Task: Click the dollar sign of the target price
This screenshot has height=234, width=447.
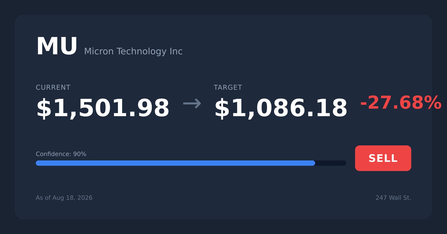Action: coord(222,108)
